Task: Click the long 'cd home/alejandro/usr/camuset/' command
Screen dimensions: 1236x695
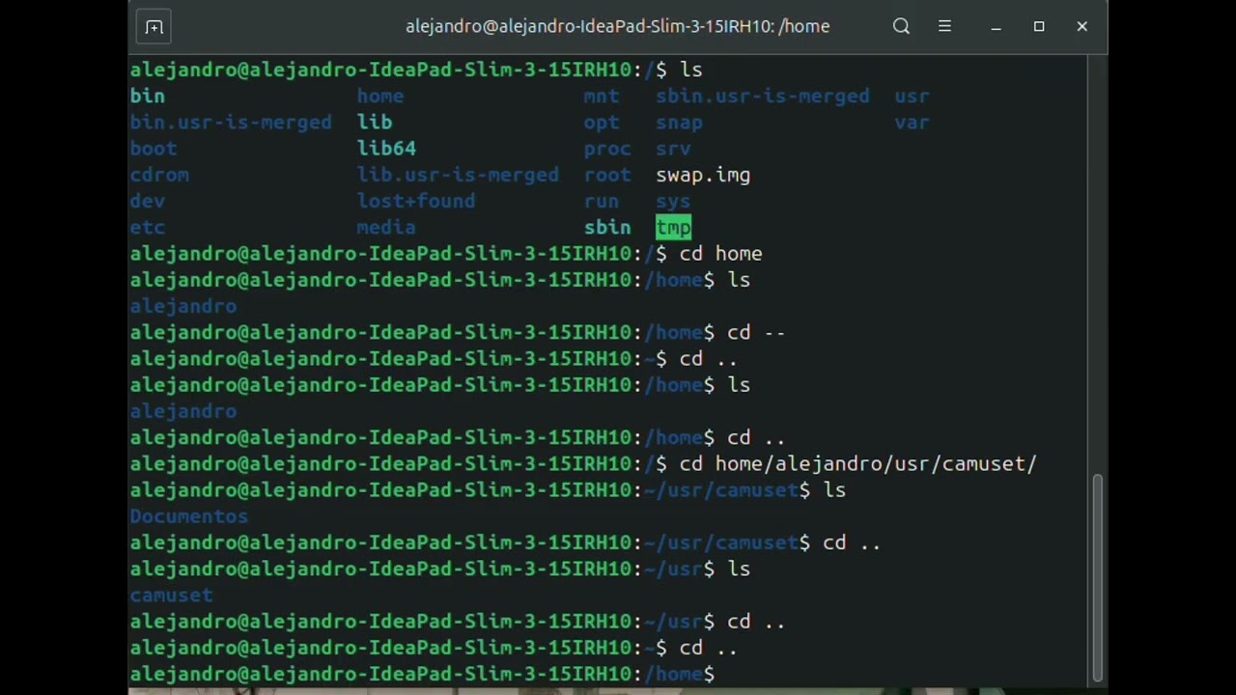Action: click(857, 463)
